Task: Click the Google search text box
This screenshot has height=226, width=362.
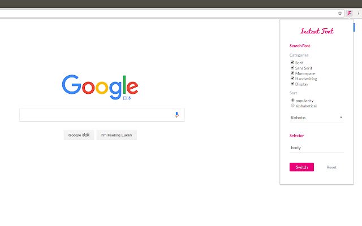Action: [x=102, y=115]
